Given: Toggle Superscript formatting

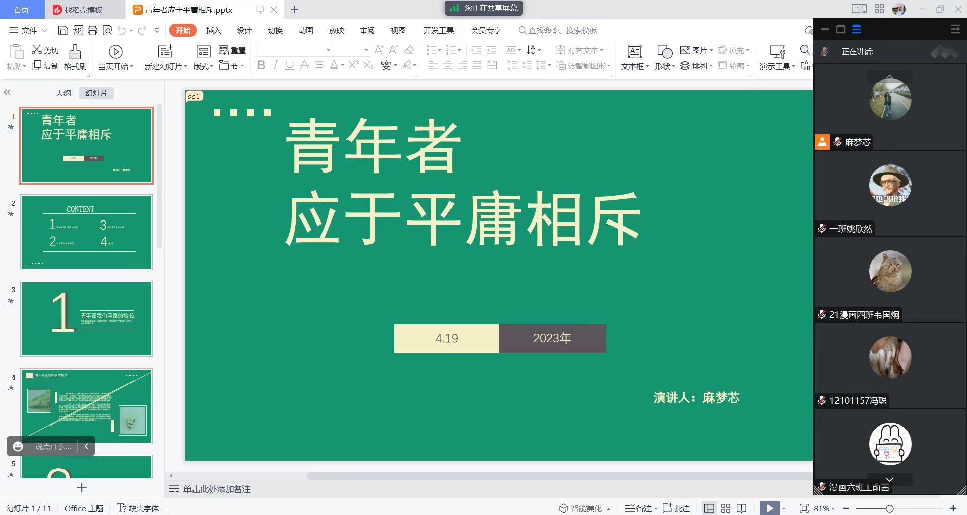Looking at the screenshot, I should point(354,65).
